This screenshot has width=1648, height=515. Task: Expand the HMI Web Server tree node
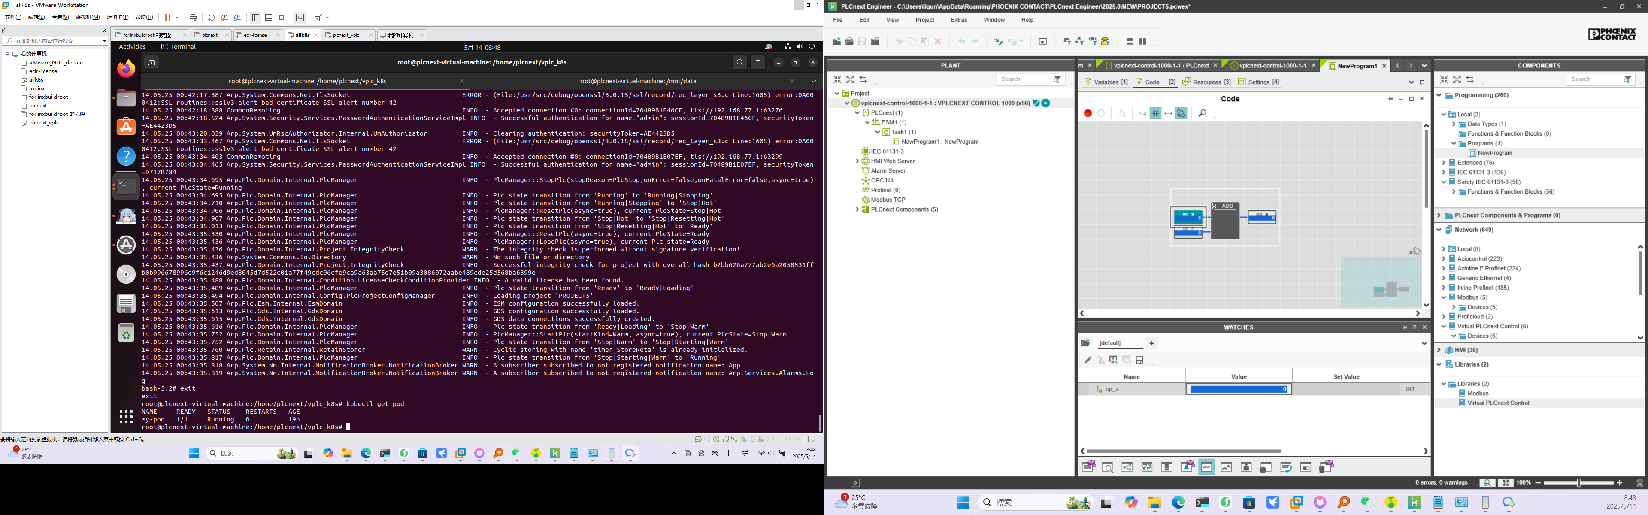857,161
